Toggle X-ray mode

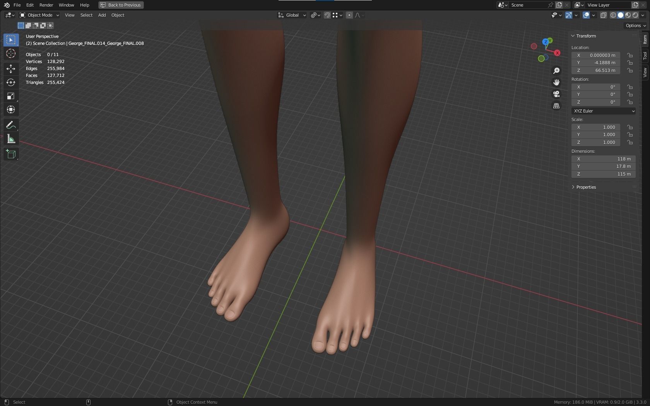pyautogui.click(x=603, y=15)
